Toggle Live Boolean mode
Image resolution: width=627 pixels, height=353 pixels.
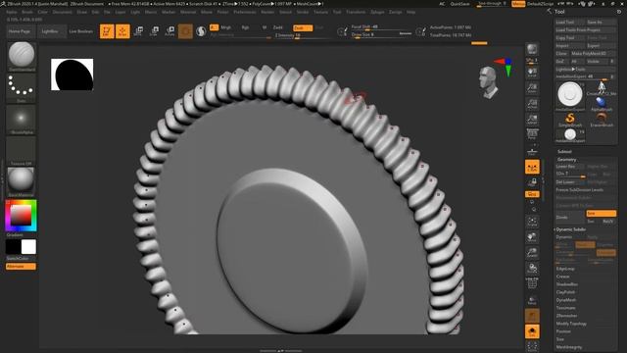point(80,31)
